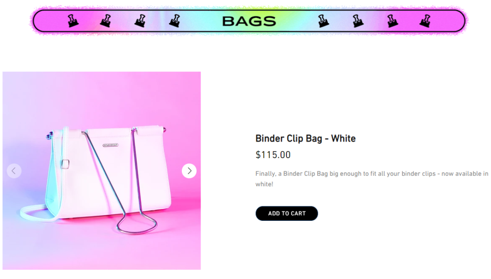Screen dimensions: 491x279
Task: Show the previous product image with left arrow
Action: pyautogui.click(x=14, y=171)
